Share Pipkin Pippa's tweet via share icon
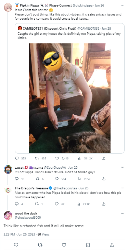The width and height of the screenshot is (128, 251). coord(104,158)
